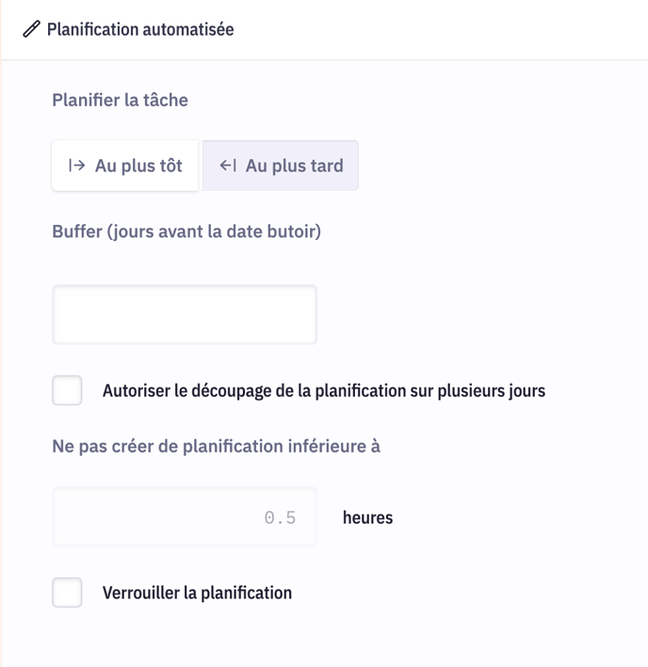Click the pencil icon beside Planification automatisée
Viewport: 648px width, 667px height.
pos(32,29)
